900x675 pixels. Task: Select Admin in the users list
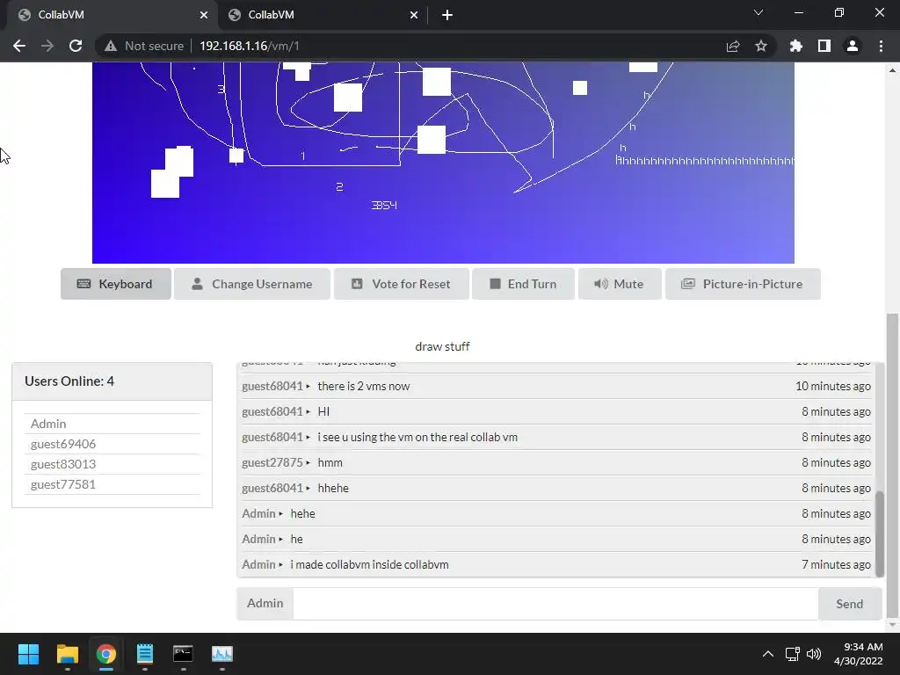coord(112,424)
